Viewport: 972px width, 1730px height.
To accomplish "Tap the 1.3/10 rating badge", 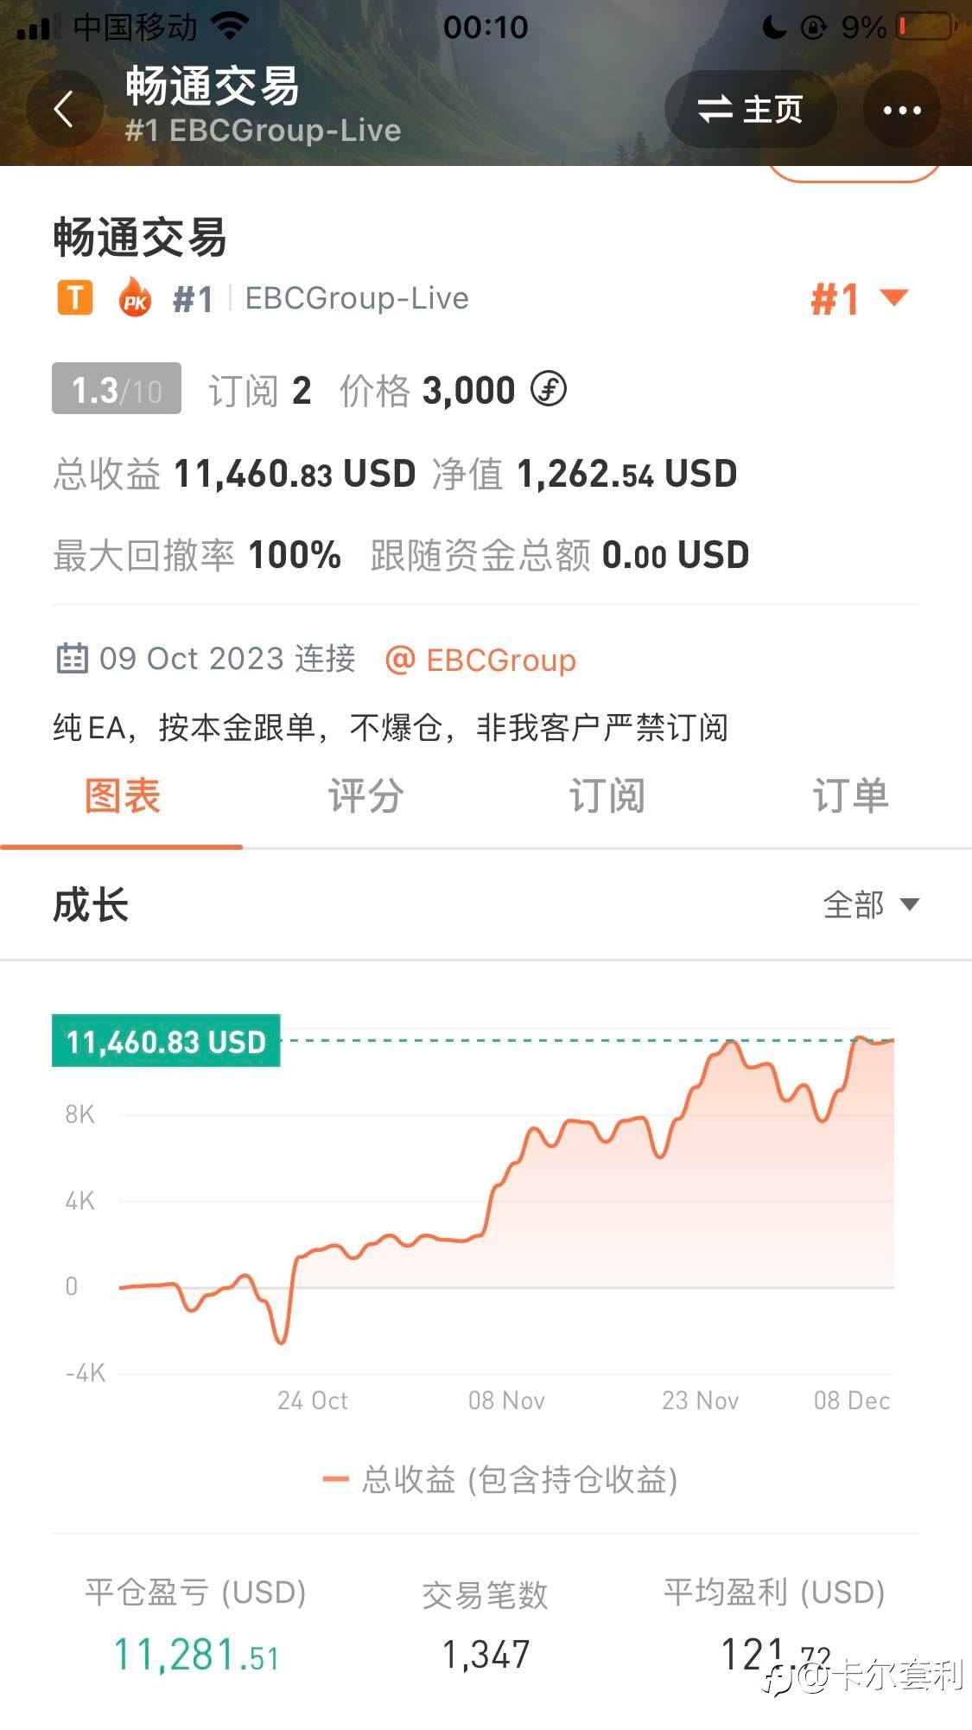I will pos(117,389).
